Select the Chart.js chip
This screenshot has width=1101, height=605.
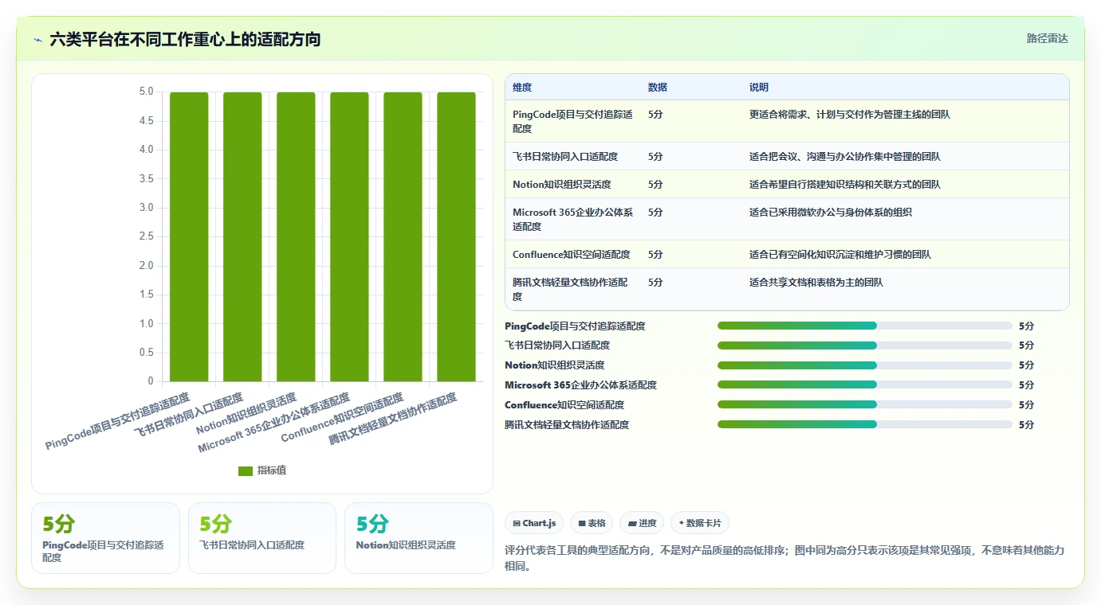tap(534, 523)
